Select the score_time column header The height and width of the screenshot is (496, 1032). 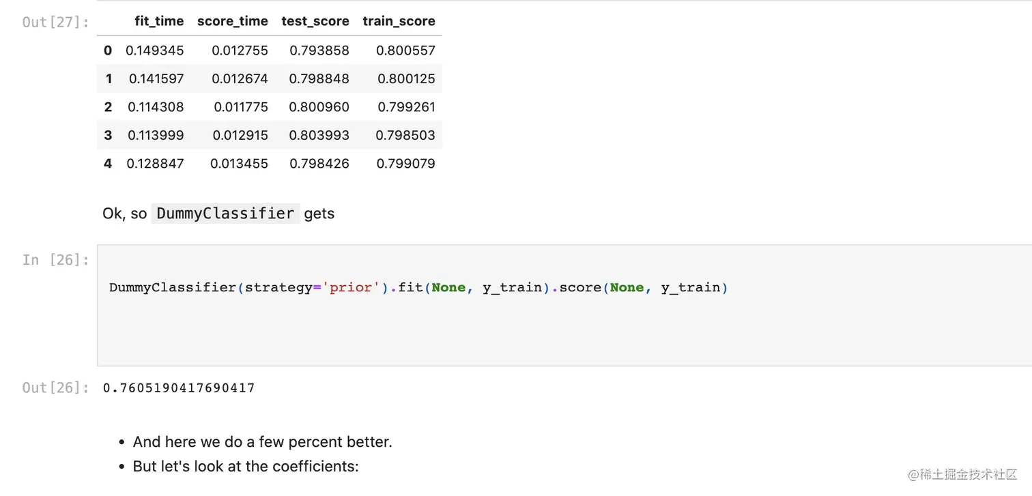coord(232,21)
